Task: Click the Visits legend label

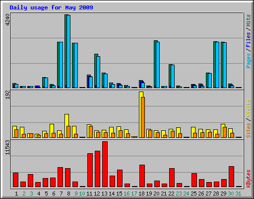Action: 249,108
